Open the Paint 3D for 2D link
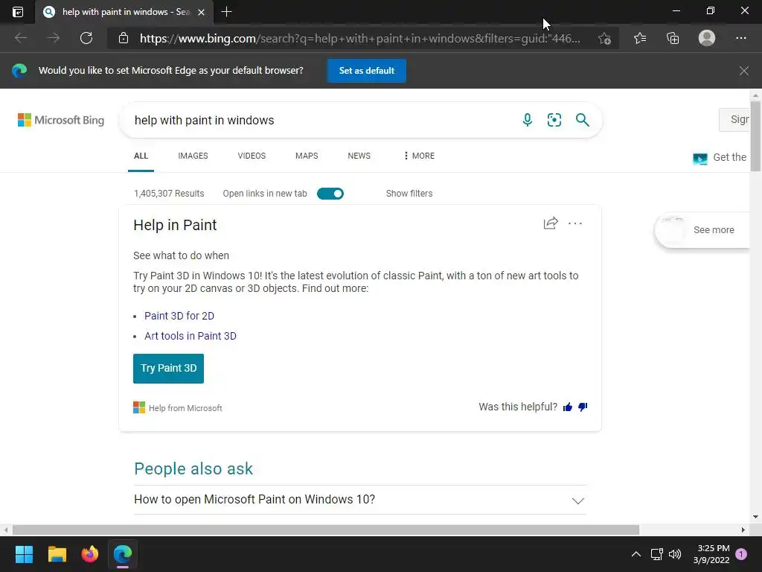Screen dimensions: 762x572 coord(179,316)
